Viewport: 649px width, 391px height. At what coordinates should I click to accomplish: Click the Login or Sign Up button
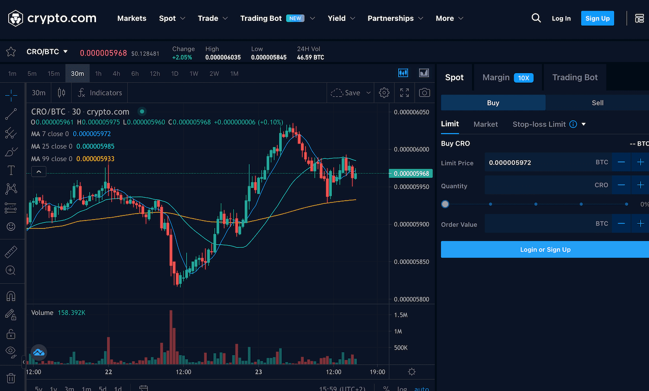pos(545,249)
